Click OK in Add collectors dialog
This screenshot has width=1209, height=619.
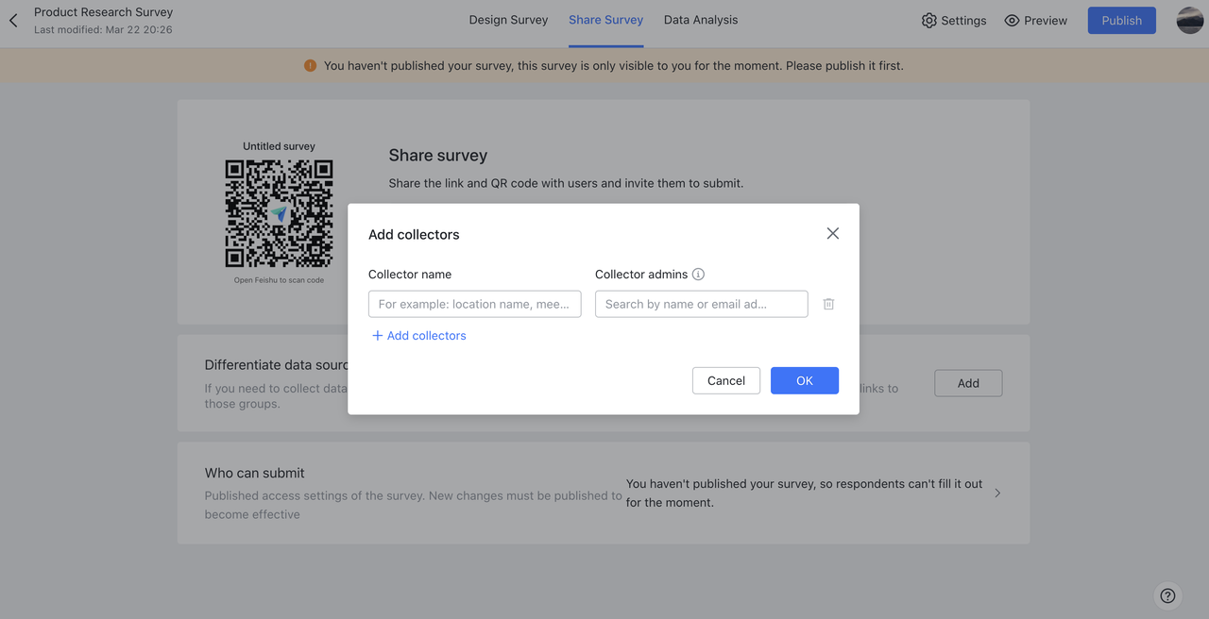pyautogui.click(x=804, y=380)
